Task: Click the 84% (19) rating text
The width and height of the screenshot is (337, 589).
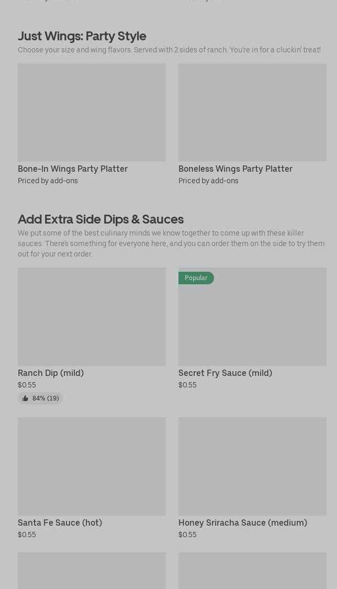Action: point(46,398)
